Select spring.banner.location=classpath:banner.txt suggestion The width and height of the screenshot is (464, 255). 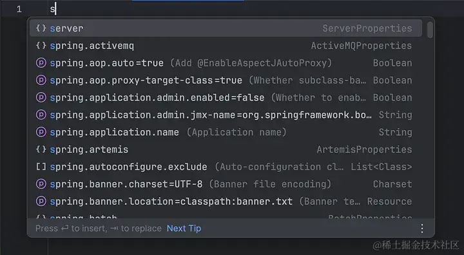226,201
